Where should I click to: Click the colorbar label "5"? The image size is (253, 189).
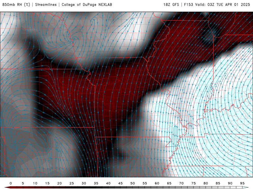23,183
